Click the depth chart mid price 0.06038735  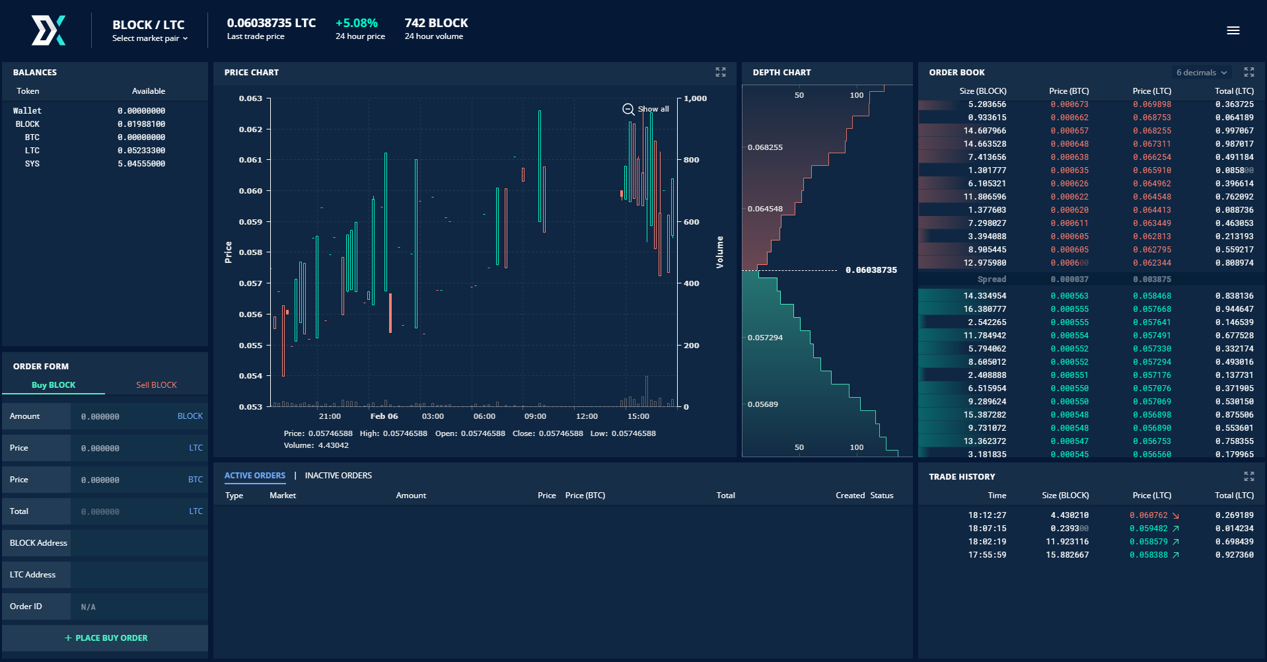point(871,270)
